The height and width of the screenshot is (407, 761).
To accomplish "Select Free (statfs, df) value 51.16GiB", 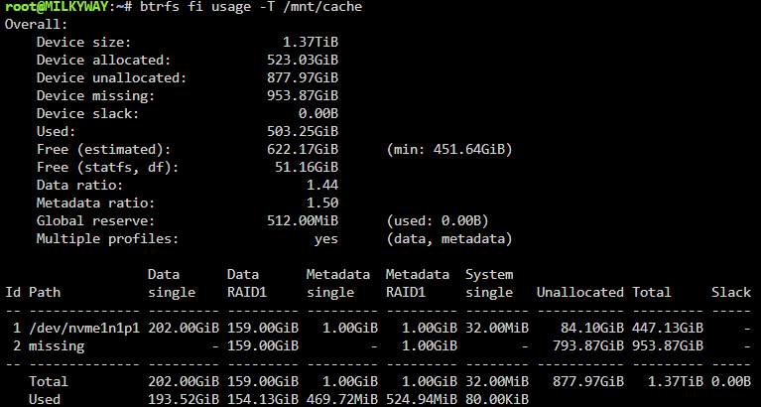I will 307,167.
